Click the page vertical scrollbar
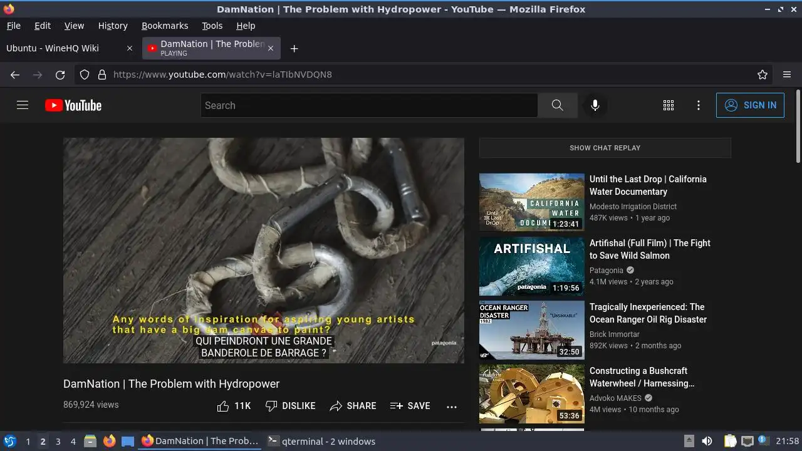 798,125
